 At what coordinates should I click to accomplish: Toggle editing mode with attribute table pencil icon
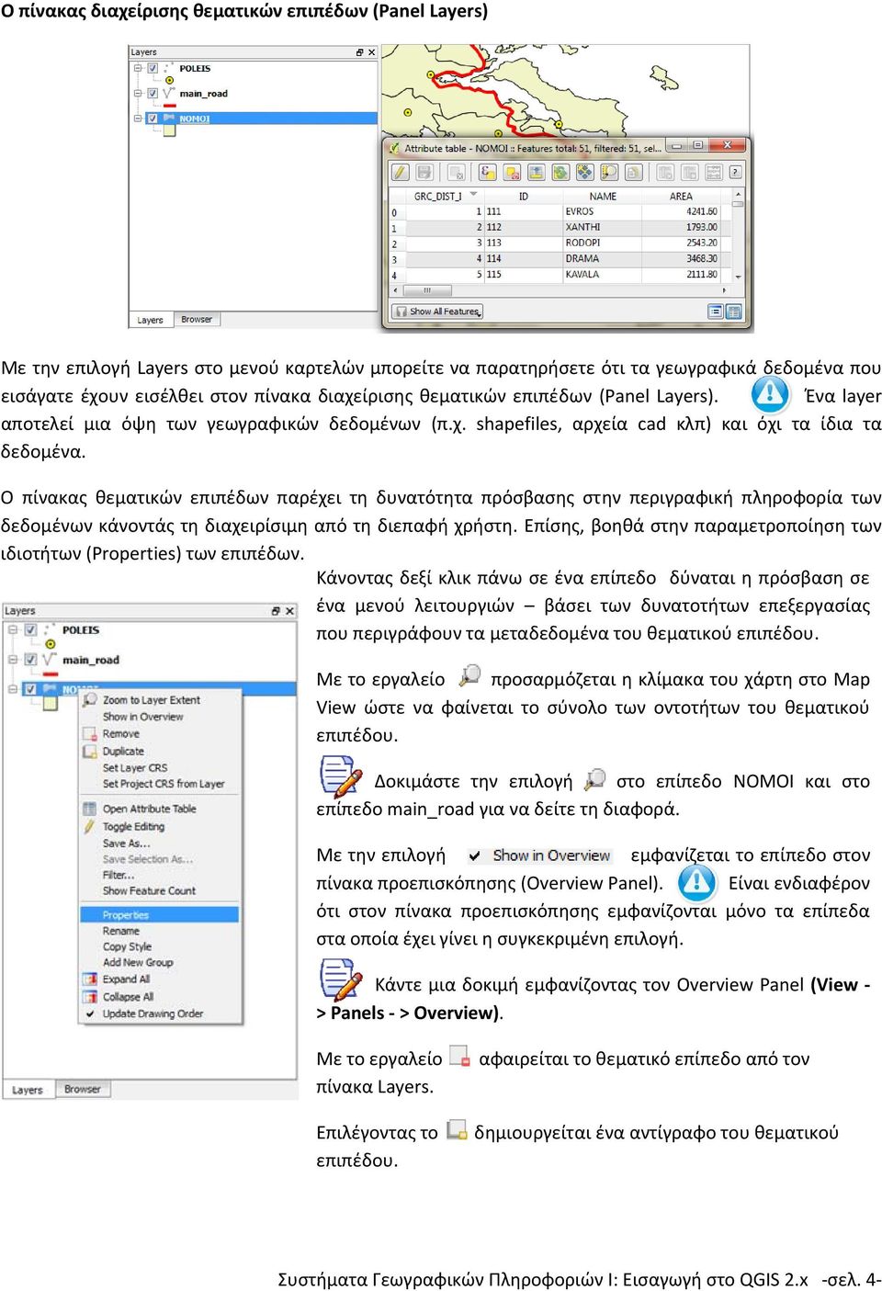[400, 172]
